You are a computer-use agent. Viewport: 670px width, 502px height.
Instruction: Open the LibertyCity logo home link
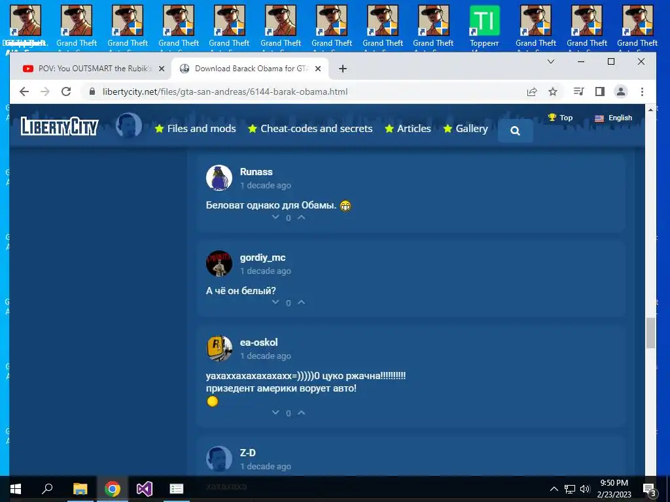60,126
